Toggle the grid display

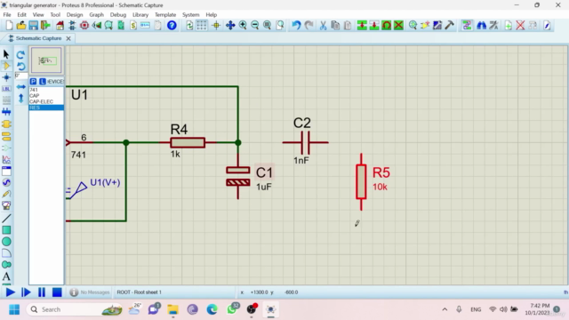point(202,25)
